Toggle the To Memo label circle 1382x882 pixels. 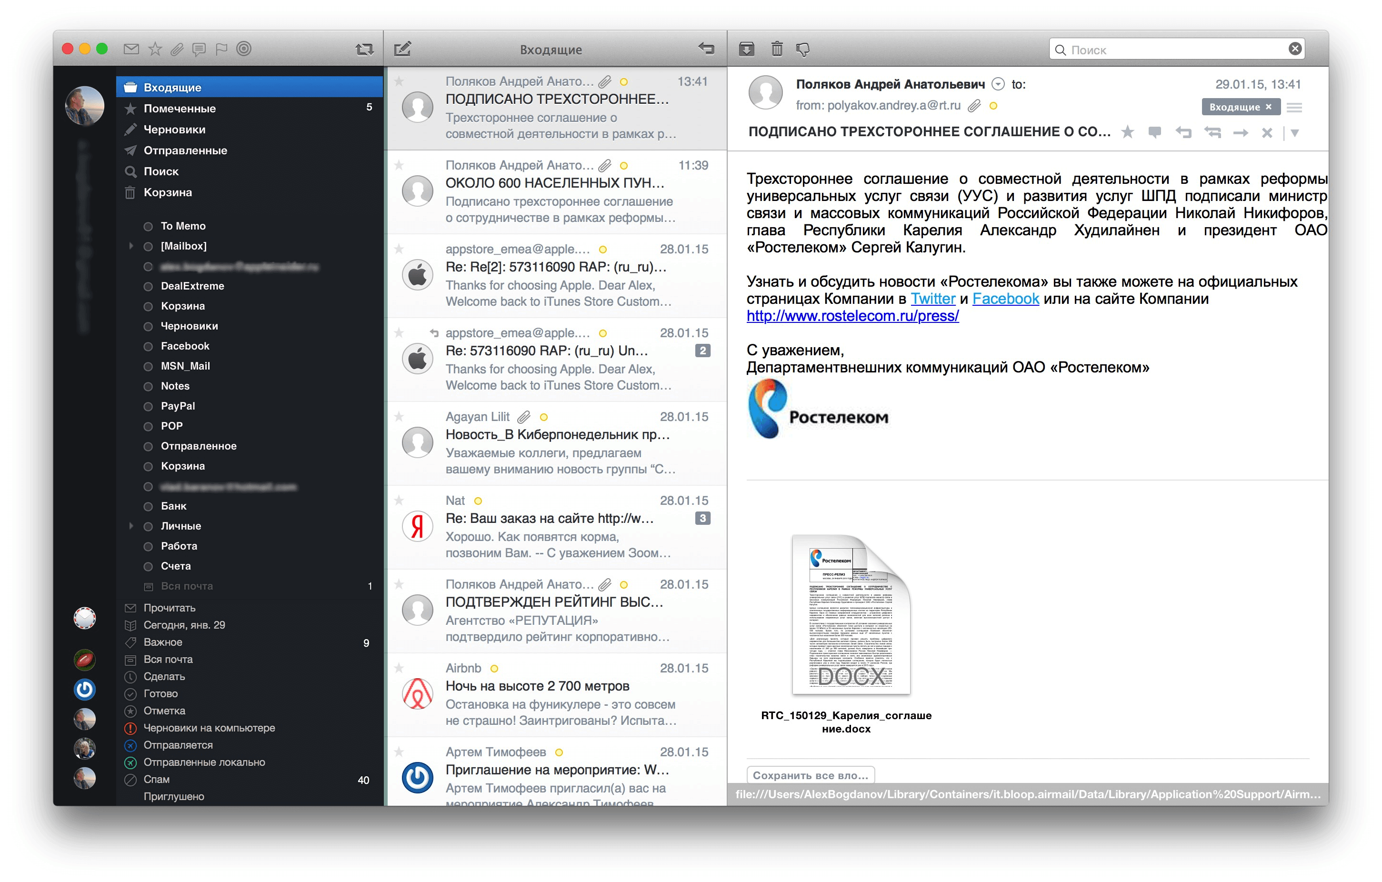pos(148,226)
